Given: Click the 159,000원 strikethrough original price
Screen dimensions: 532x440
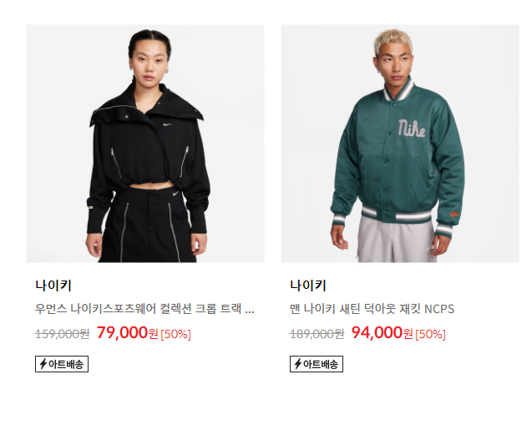Looking at the screenshot, I should pos(63,334).
